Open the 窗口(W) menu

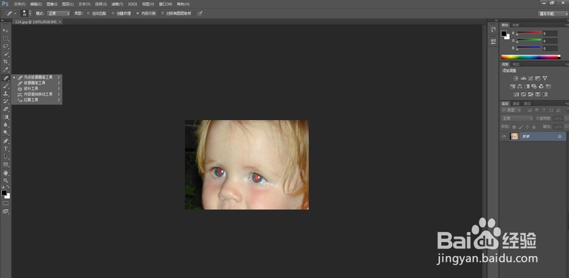point(166,4)
